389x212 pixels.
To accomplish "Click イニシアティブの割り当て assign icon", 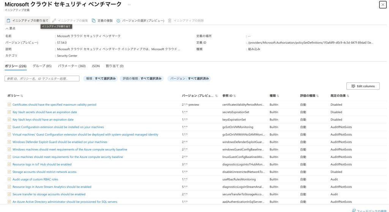I will (8, 21).
